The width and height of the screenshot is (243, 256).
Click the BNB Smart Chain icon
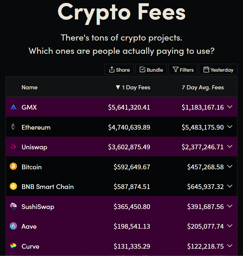pos(13,187)
